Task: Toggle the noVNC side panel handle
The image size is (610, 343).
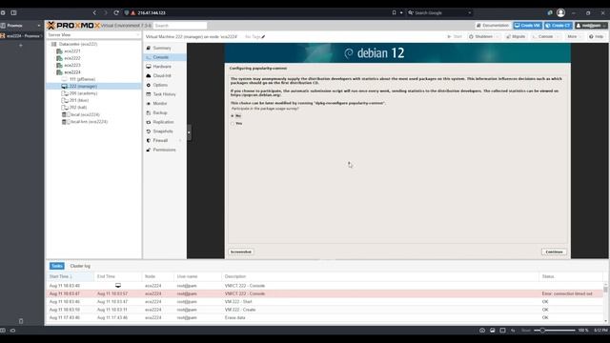Action: point(189,132)
